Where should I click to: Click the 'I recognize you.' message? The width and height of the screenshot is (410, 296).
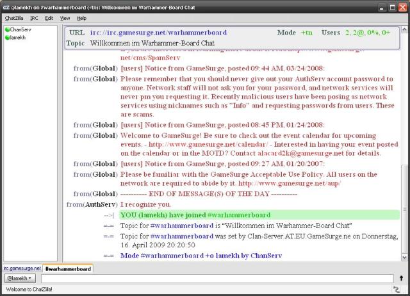click(x=145, y=204)
